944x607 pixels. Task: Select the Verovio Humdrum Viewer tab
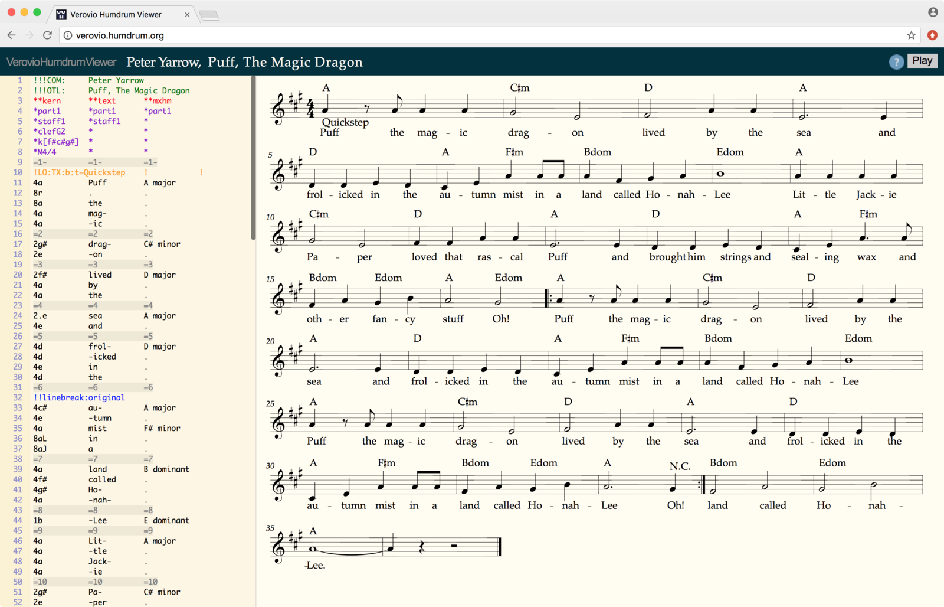(116, 15)
